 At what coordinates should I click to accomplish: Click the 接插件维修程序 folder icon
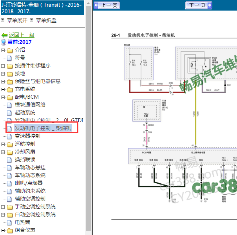click(10, 66)
